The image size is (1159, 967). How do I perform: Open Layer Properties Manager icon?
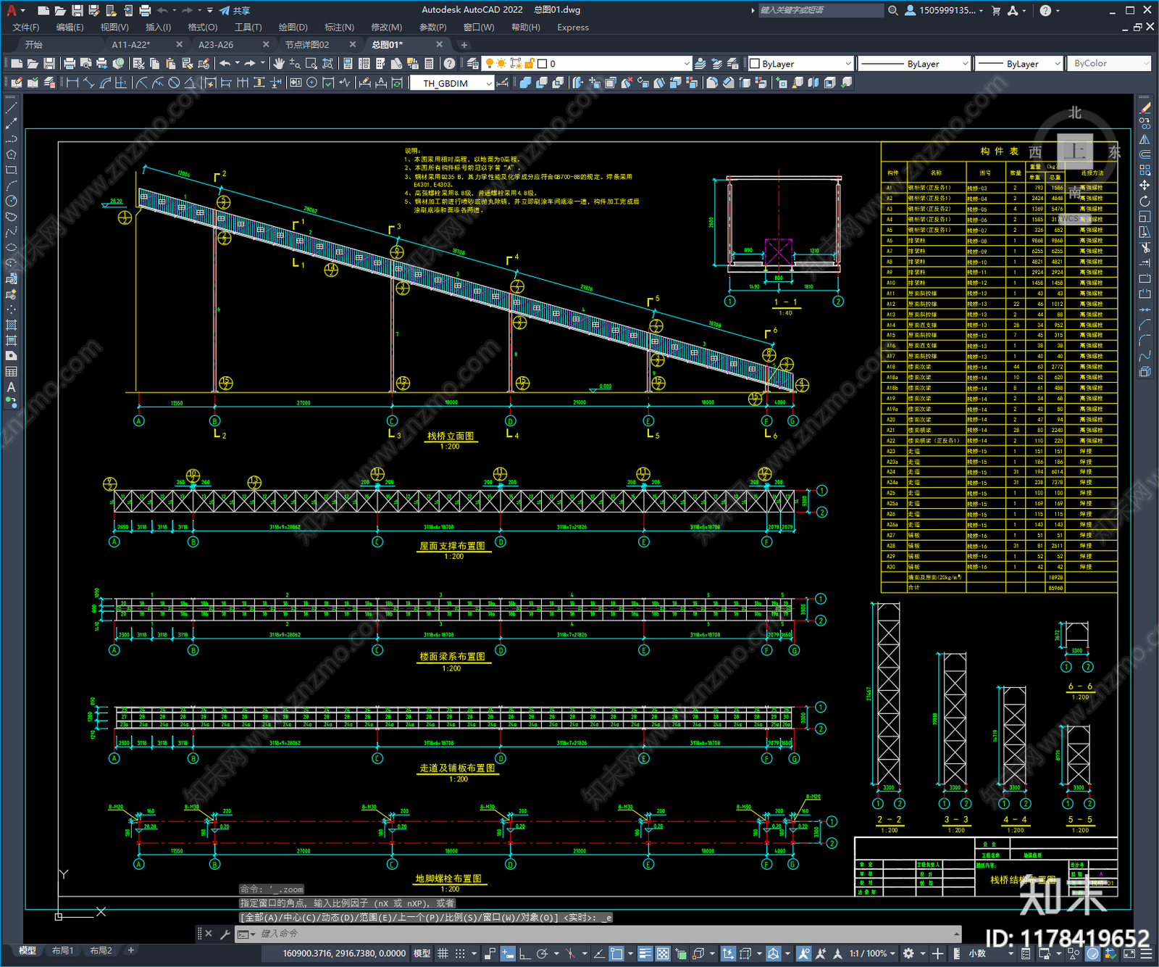[x=472, y=64]
